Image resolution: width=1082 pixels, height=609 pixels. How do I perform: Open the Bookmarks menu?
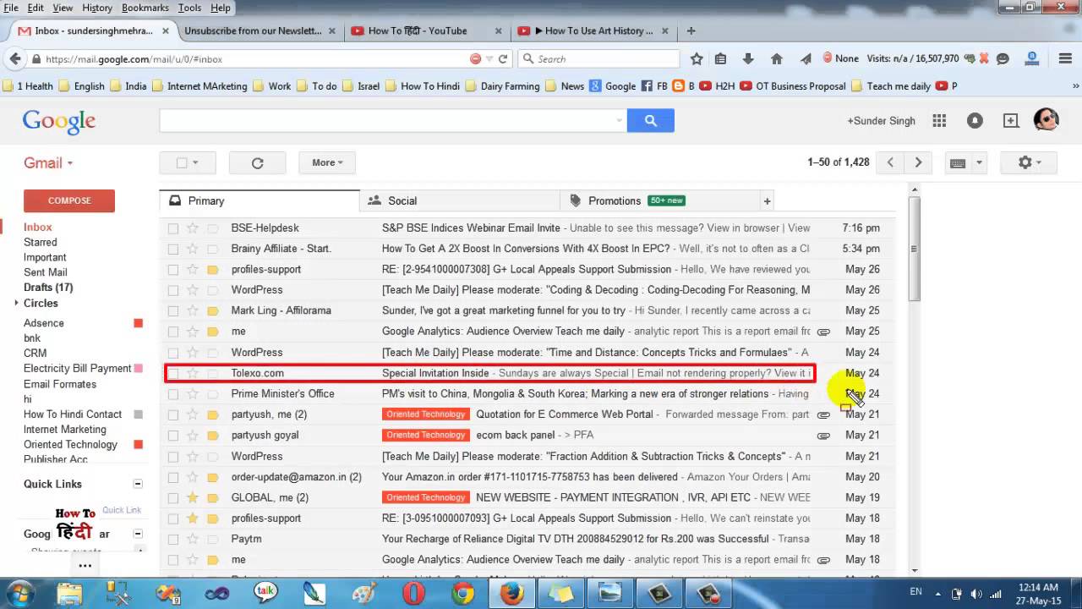145,8
